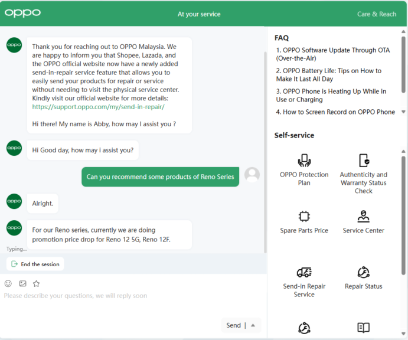Click 'Hi Good day, how may i assist you?' message
The height and width of the screenshot is (340, 408).
[x=83, y=150]
